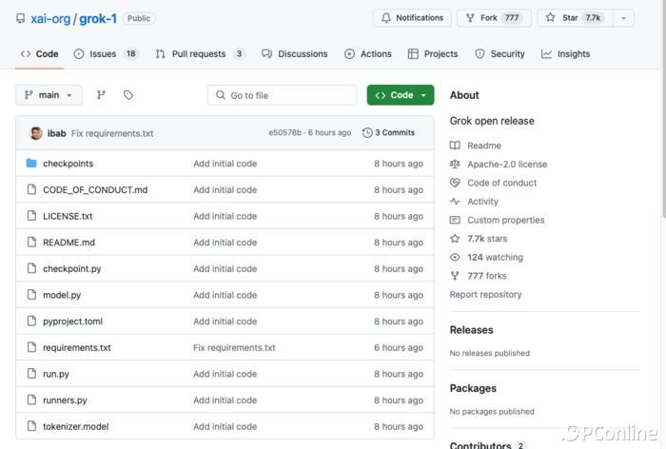Open requirements.txt file
Screen dimensions: 666x449
[x=77, y=348]
